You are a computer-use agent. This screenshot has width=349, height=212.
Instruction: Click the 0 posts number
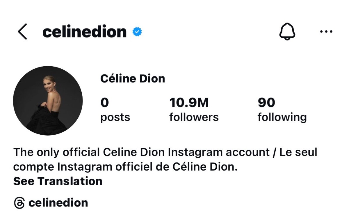[x=105, y=103]
